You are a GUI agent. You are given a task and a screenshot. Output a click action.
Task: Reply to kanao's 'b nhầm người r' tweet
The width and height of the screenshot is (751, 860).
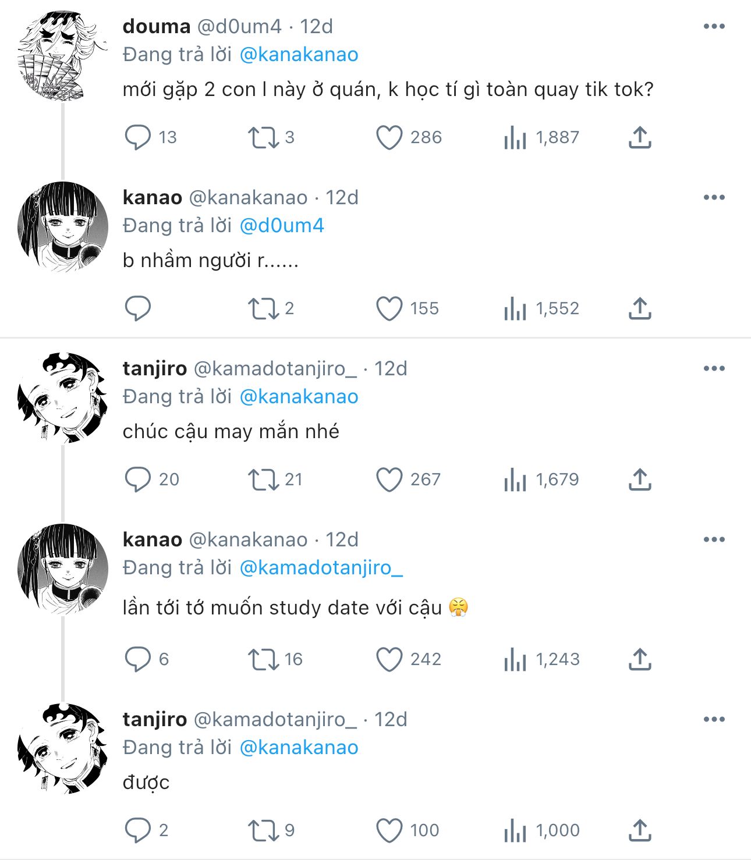138,308
